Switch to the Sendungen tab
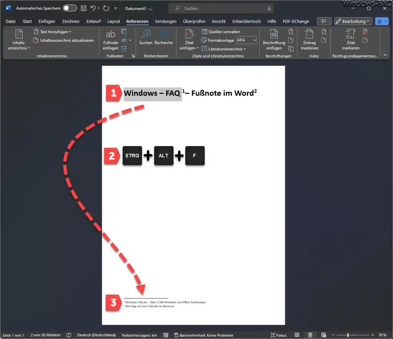This screenshot has width=393, height=339. [x=165, y=21]
